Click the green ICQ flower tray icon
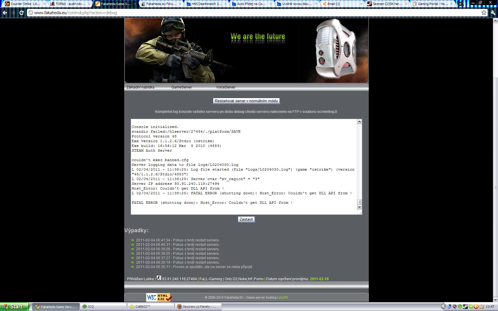Screen dimensions: 498x311 (x=460, y=307)
